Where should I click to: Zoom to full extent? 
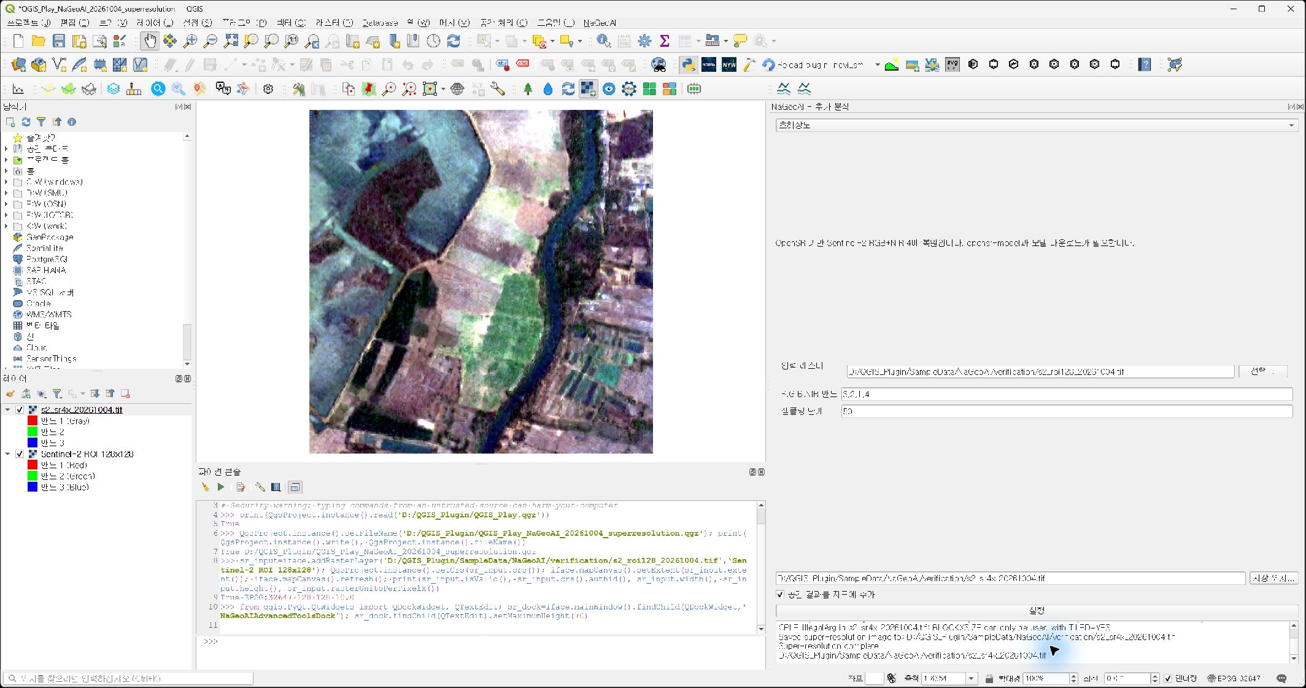click(x=231, y=41)
